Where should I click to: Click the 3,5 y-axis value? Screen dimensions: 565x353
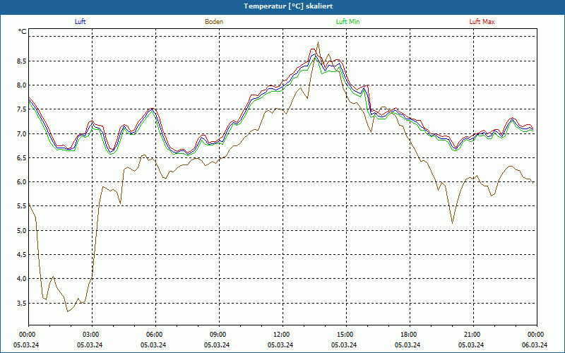point(22,303)
